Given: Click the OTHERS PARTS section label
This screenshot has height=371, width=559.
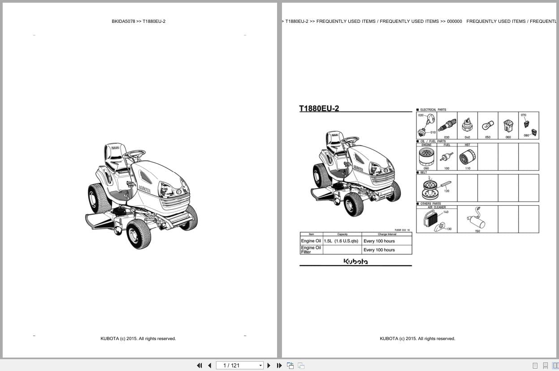Looking at the screenshot, I should [x=430, y=203].
